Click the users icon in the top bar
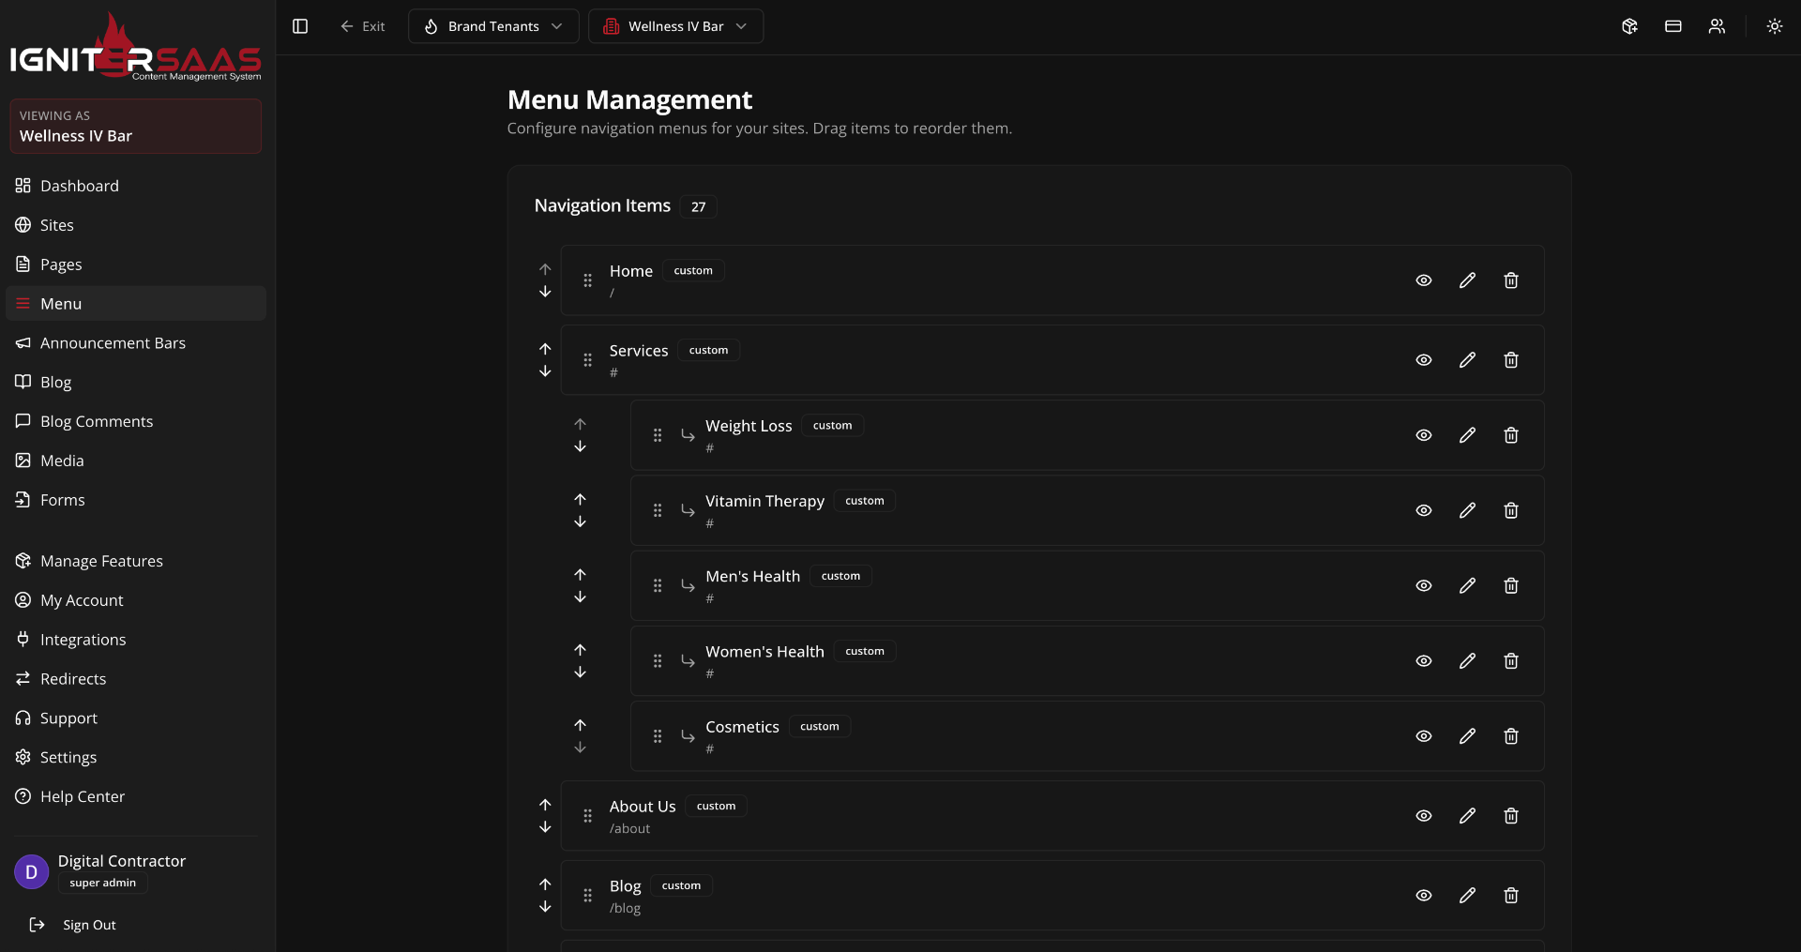The image size is (1801, 952). click(1717, 26)
